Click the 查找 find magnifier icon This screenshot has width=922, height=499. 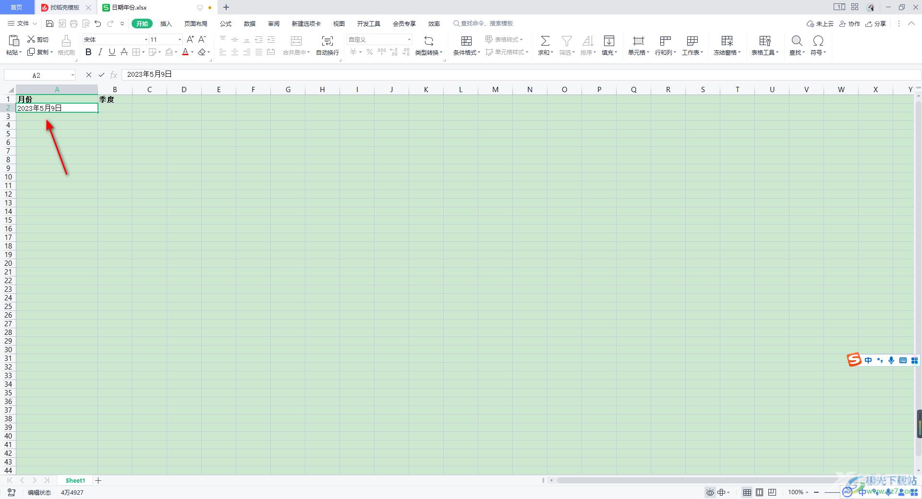click(x=797, y=41)
